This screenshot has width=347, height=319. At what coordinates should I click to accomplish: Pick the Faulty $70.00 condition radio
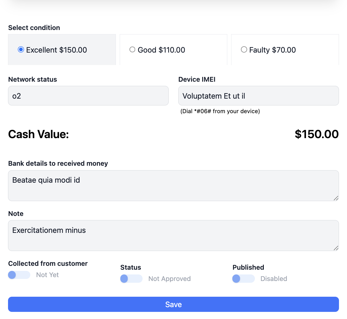pos(244,50)
